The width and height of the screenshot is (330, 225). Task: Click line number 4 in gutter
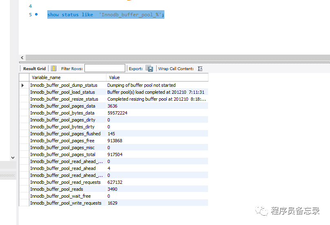coord(30,6)
